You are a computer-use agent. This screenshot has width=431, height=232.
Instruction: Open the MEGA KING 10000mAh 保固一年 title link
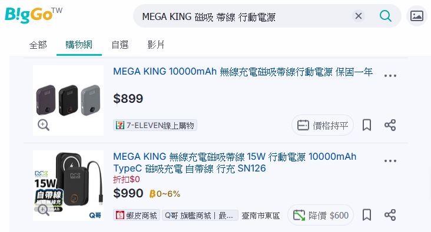coord(243,72)
